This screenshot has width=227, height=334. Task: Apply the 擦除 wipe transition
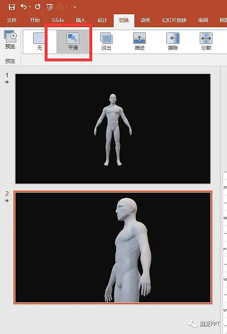173,41
